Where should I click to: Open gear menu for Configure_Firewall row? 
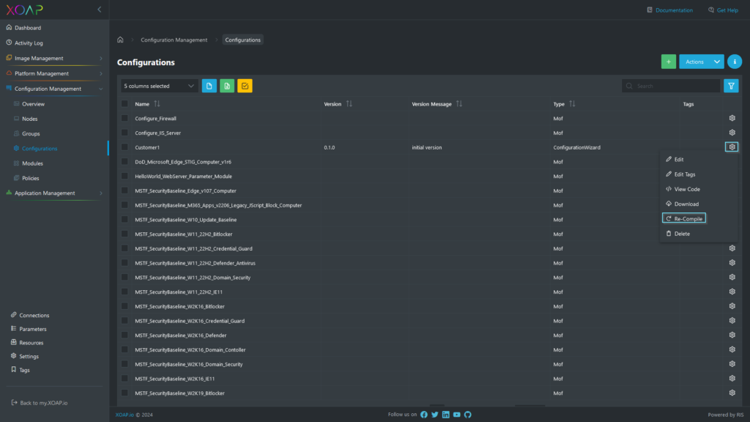(x=732, y=118)
